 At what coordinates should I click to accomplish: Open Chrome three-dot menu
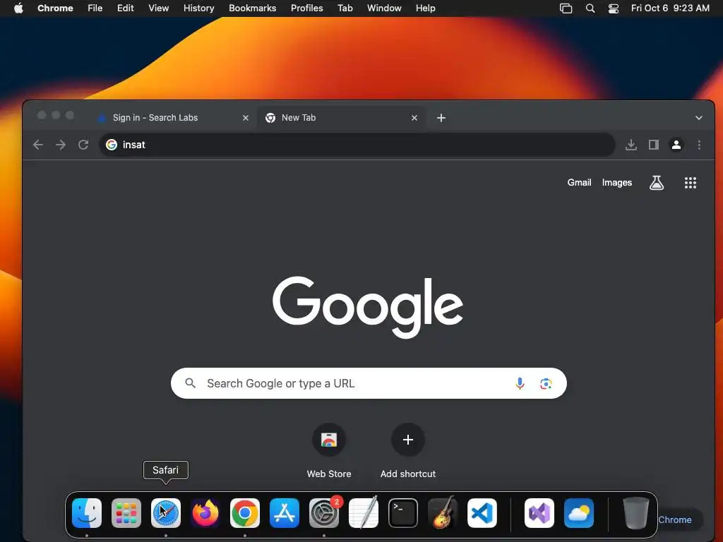coord(699,145)
